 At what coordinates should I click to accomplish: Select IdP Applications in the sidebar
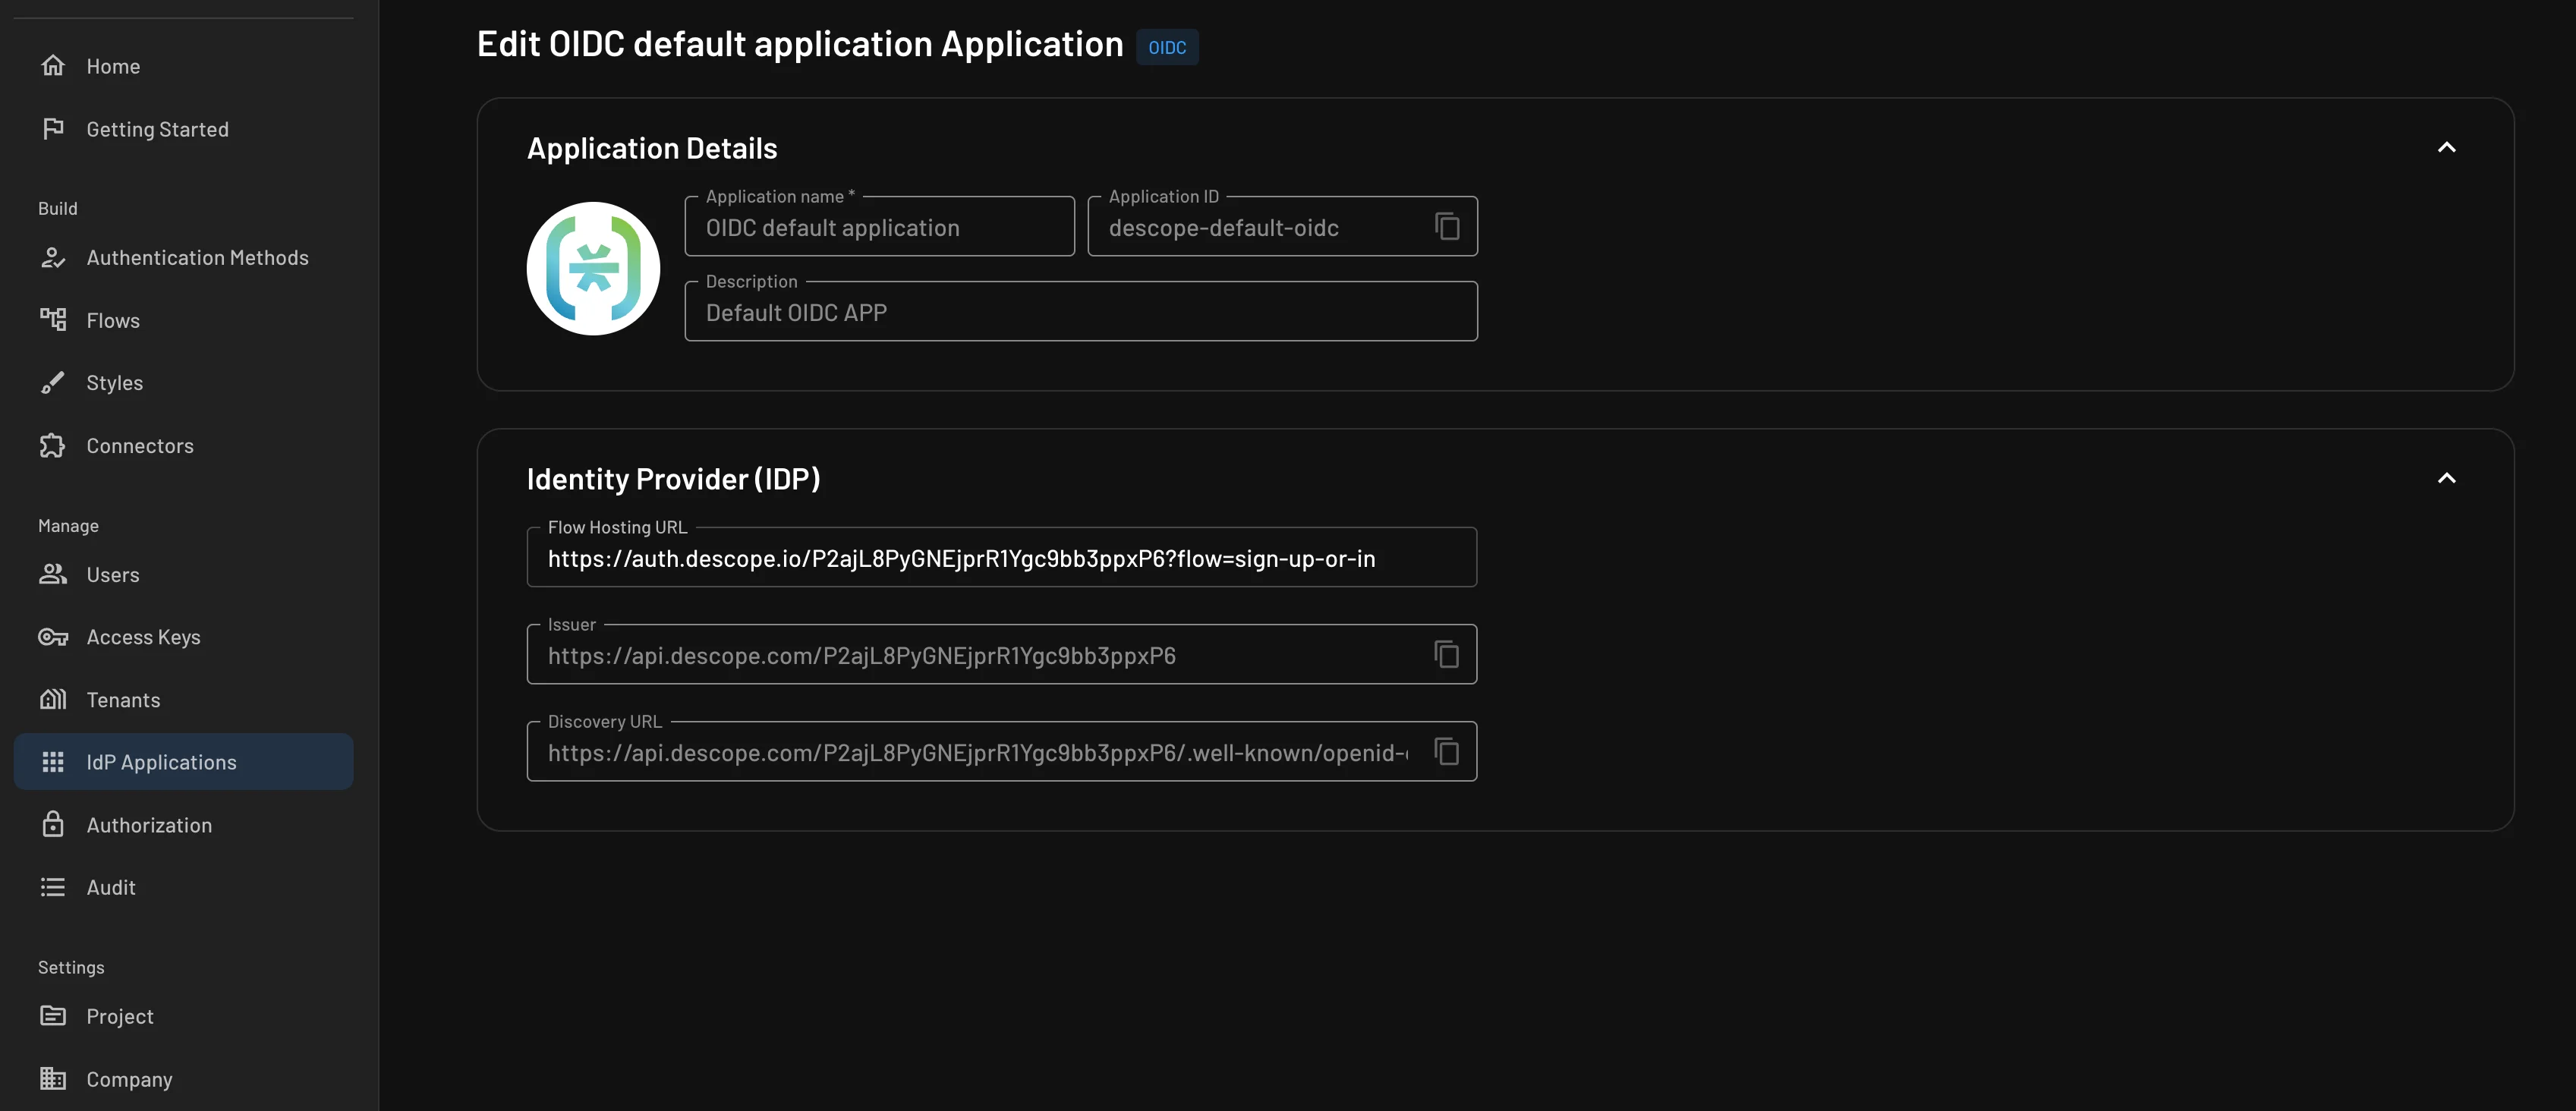pos(161,761)
